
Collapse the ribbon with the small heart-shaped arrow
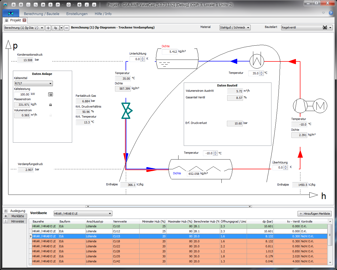[324, 13]
